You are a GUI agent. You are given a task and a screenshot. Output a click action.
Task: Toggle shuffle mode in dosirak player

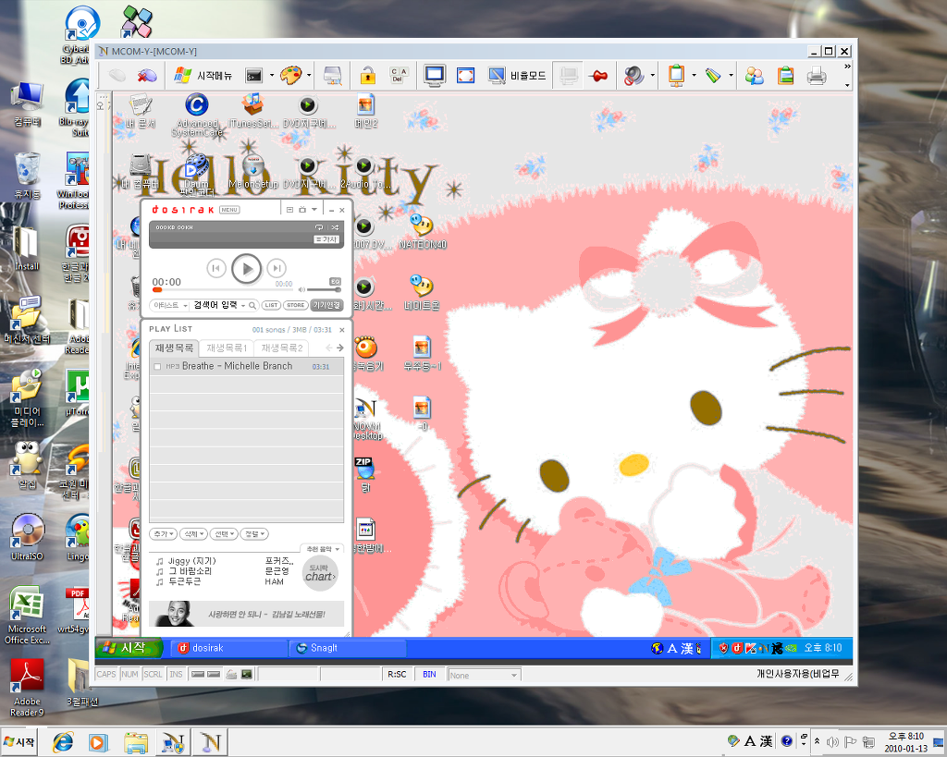[x=335, y=227]
